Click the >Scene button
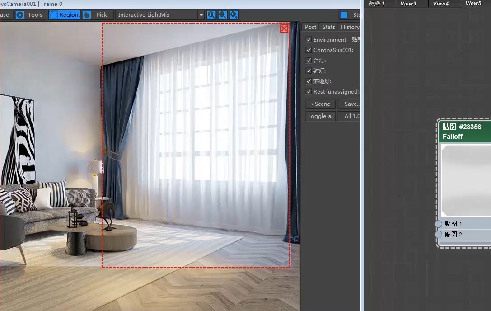The height and width of the screenshot is (311, 491). (x=321, y=104)
